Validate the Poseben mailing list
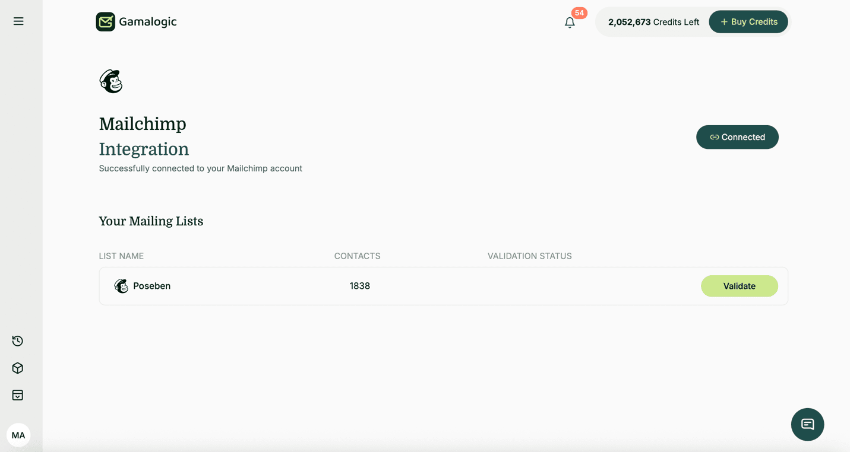Viewport: 850px width, 452px height. tap(739, 285)
